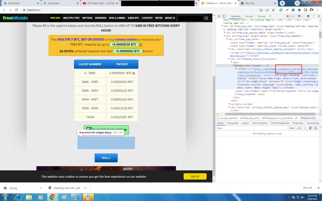This screenshot has height=201, width=322.
Task: Click the install/download page icon in address bar
Action: point(261,10)
